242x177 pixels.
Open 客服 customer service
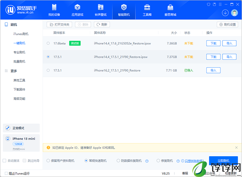click(x=185, y=173)
